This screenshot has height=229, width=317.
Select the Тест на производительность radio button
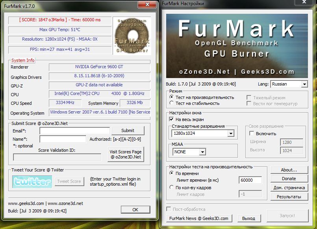[171, 97]
